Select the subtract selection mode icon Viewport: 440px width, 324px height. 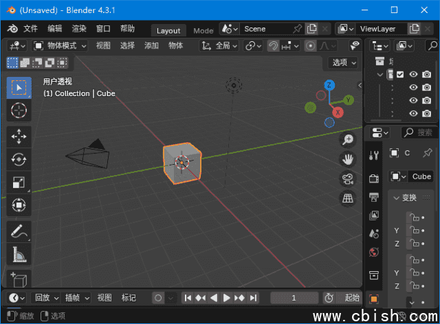(37, 62)
